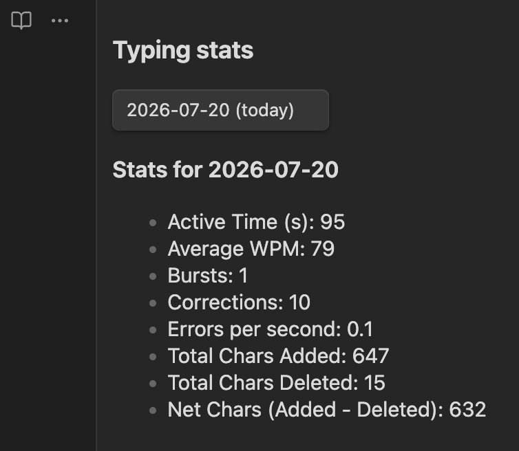Select the Net Chars (Added - Deleted) line
Image resolution: width=519 pixels, height=451 pixels.
[327, 410]
